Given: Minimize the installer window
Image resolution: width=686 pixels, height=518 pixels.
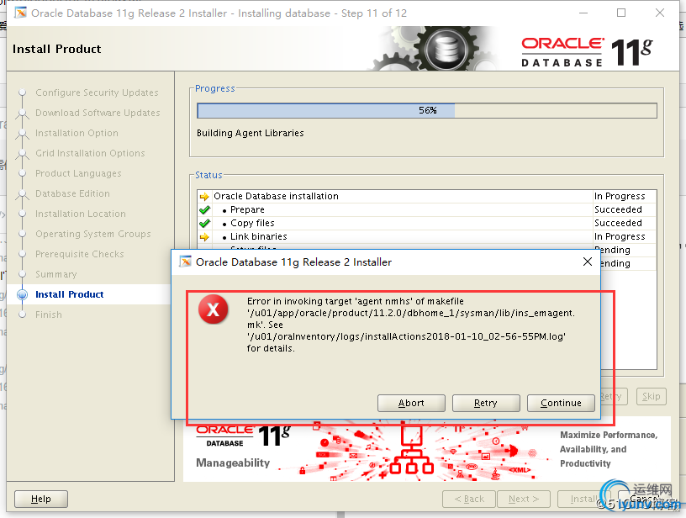Looking at the screenshot, I should 583,13.
